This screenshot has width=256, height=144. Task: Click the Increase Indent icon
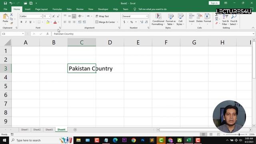[84, 22]
